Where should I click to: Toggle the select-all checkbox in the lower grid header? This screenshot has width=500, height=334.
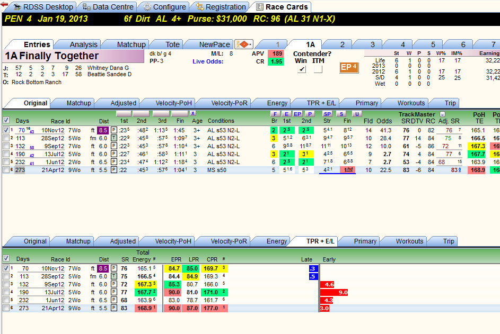(x=6, y=258)
